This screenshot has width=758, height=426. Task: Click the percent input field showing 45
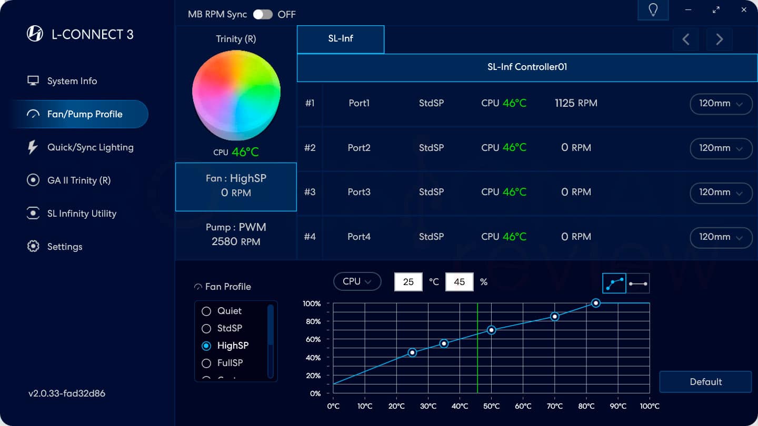[460, 282]
